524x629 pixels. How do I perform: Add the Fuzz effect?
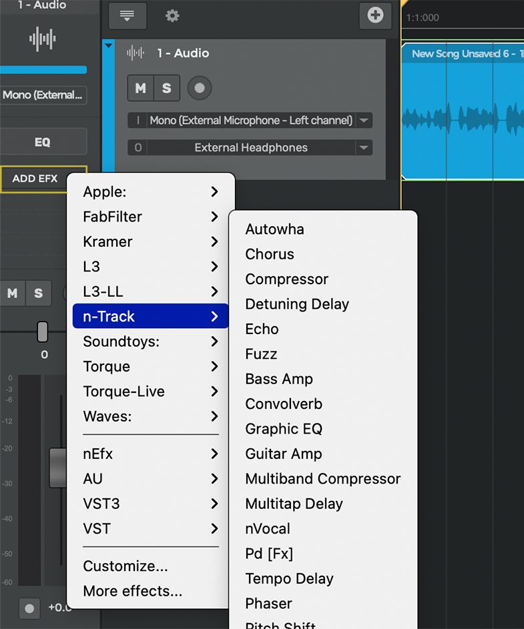[x=323, y=354]
